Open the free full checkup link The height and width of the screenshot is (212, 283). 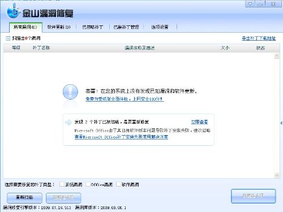tap(125, 99)
